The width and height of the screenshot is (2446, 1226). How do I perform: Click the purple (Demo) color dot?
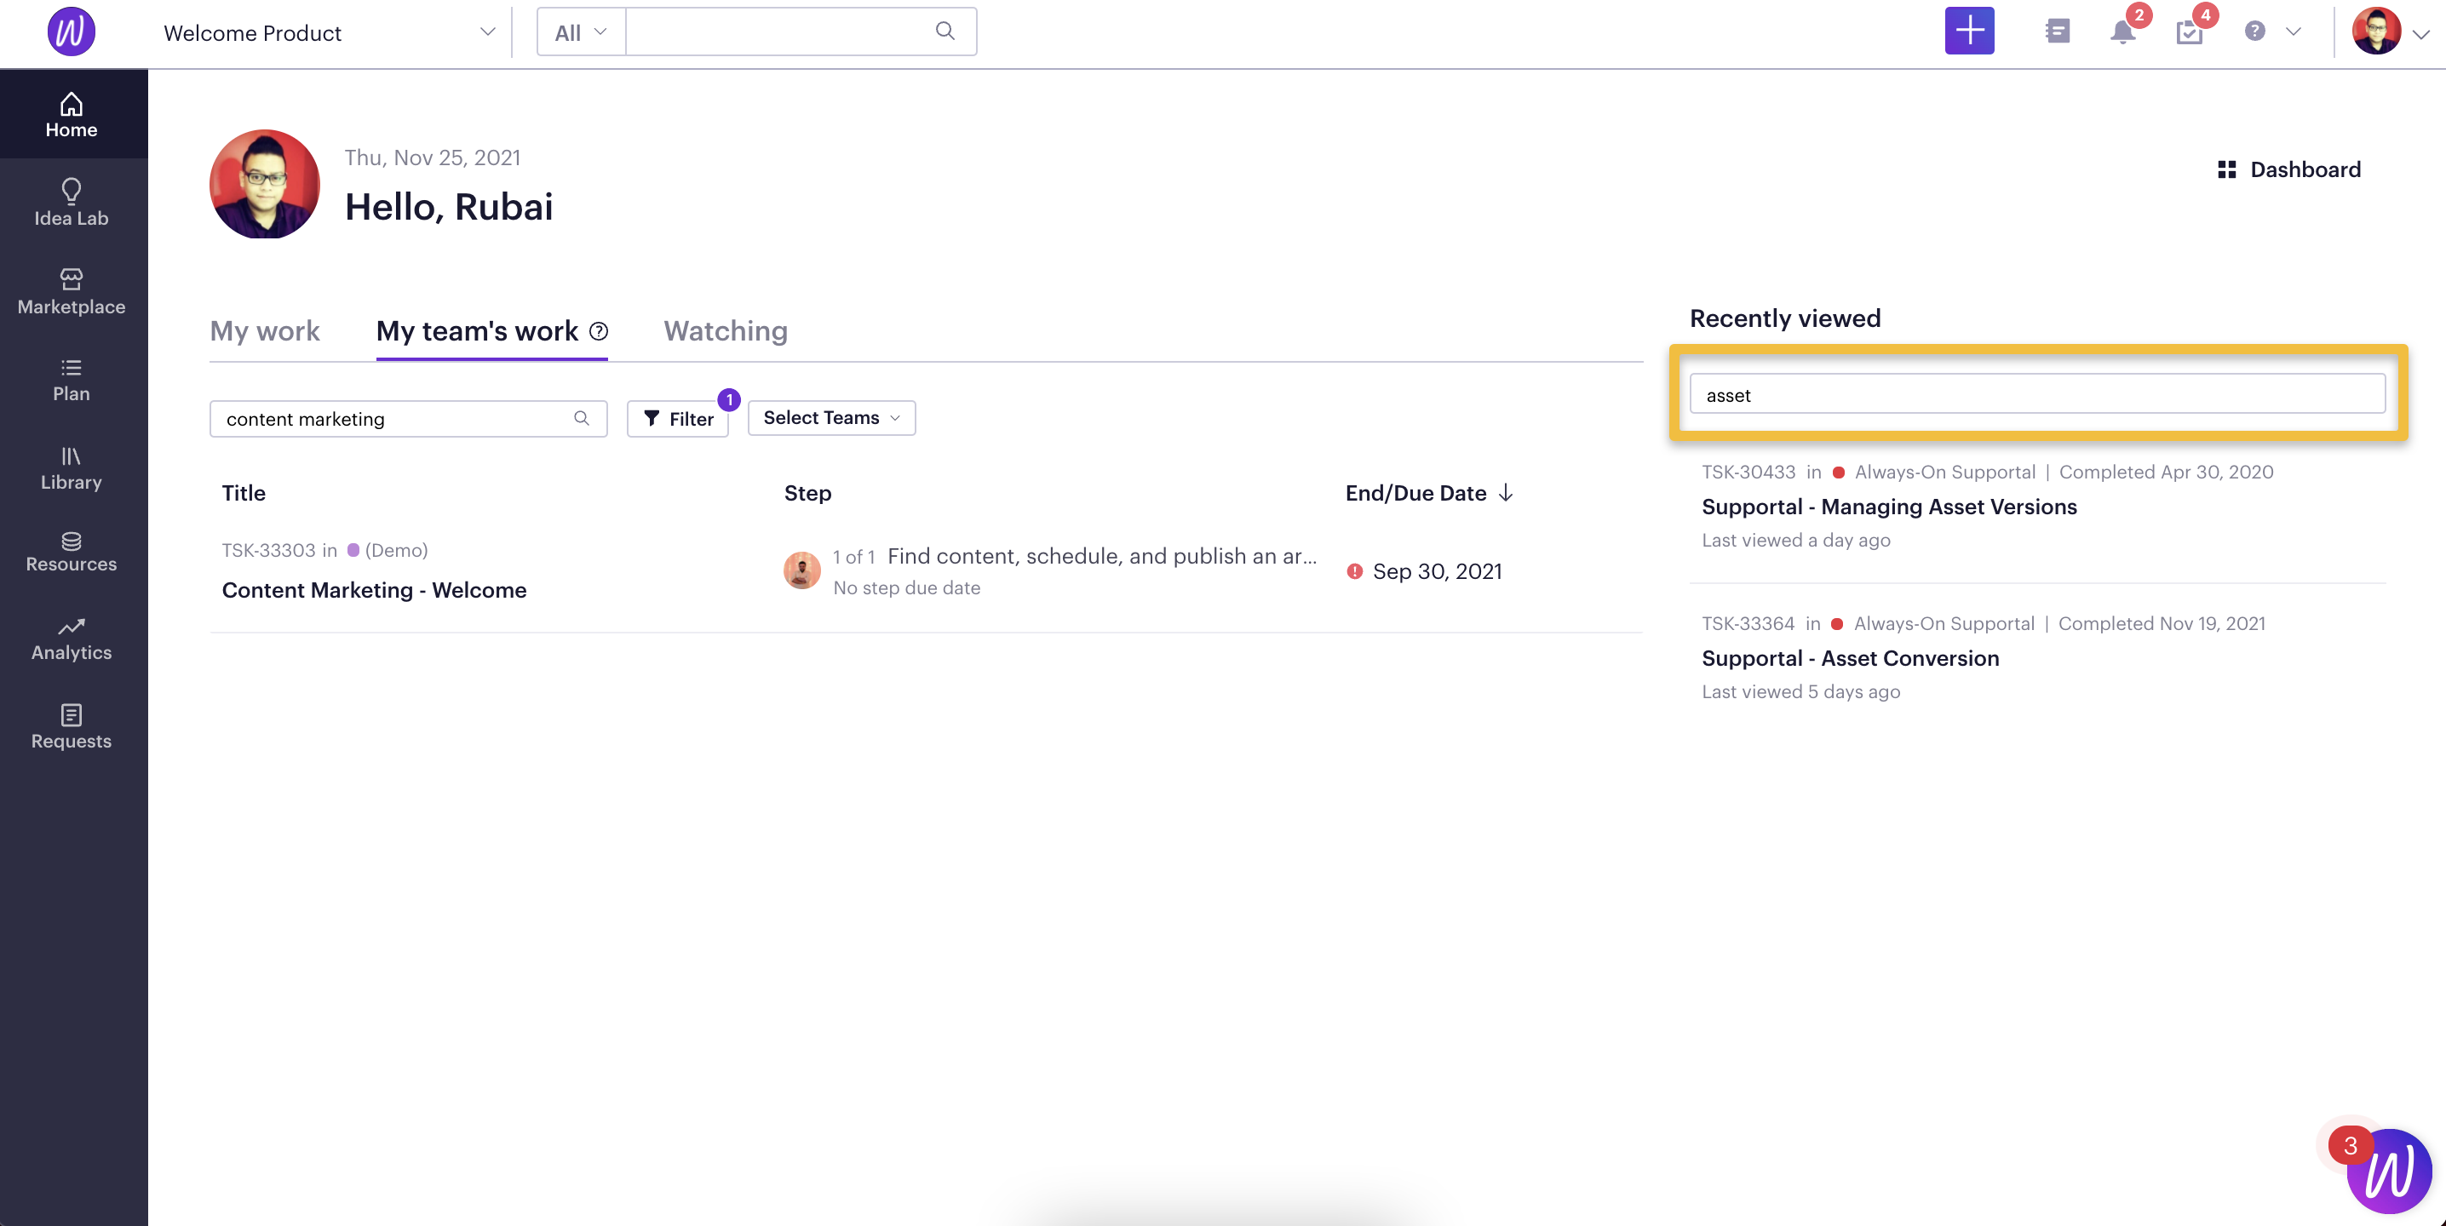click(x=353, y=550)
